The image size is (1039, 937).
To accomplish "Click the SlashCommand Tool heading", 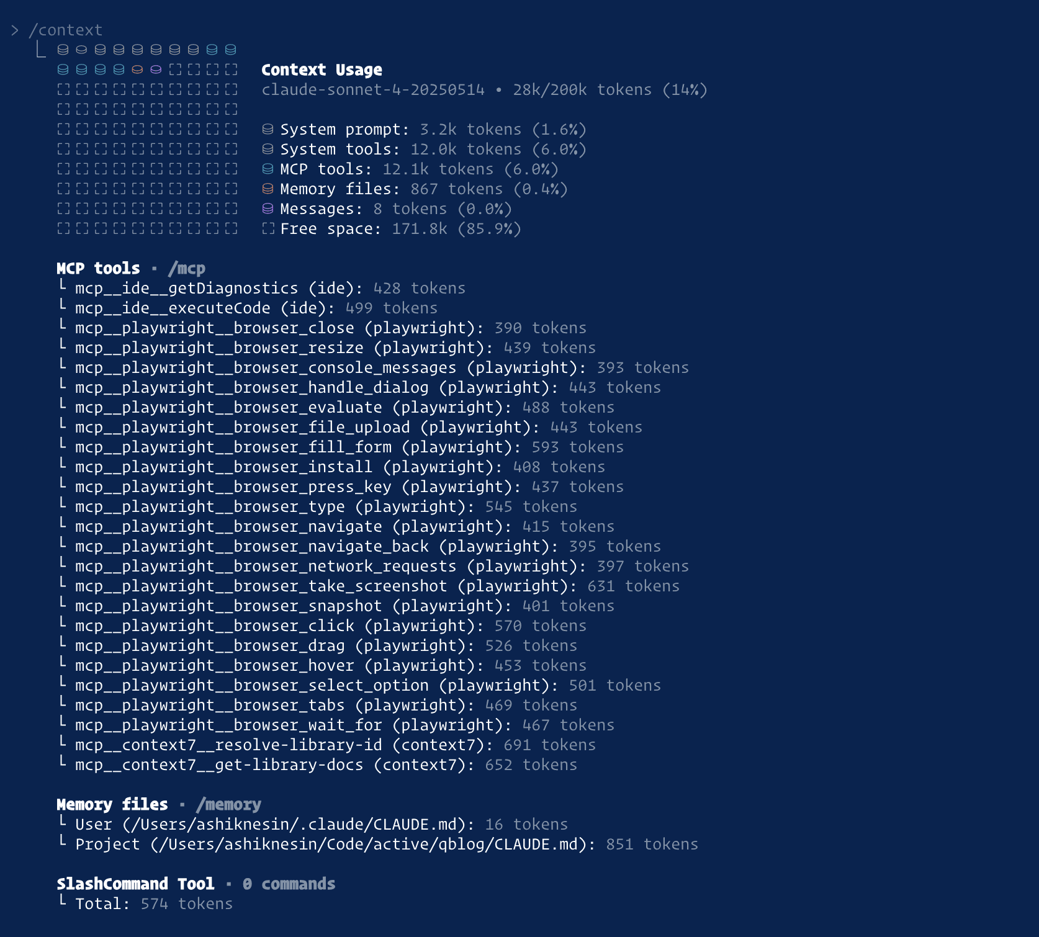I will coord(135,884).
